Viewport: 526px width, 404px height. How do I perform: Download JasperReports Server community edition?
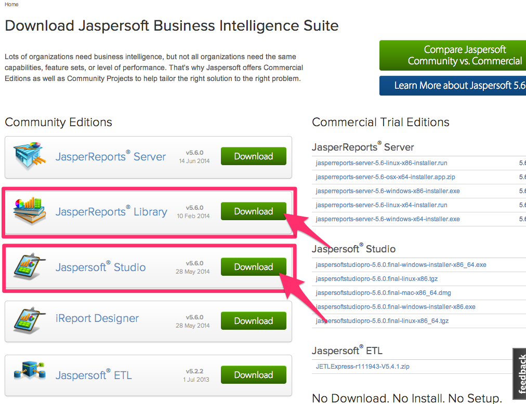point(253,156)
